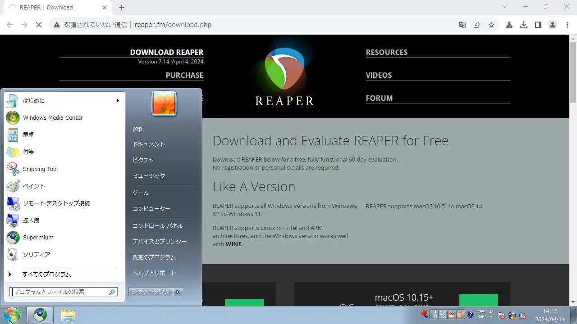Image resolution: width=577 pixels, height=324 pixels.
Task: Open Supermium browser from Start menu
Action: coord(64,238)
